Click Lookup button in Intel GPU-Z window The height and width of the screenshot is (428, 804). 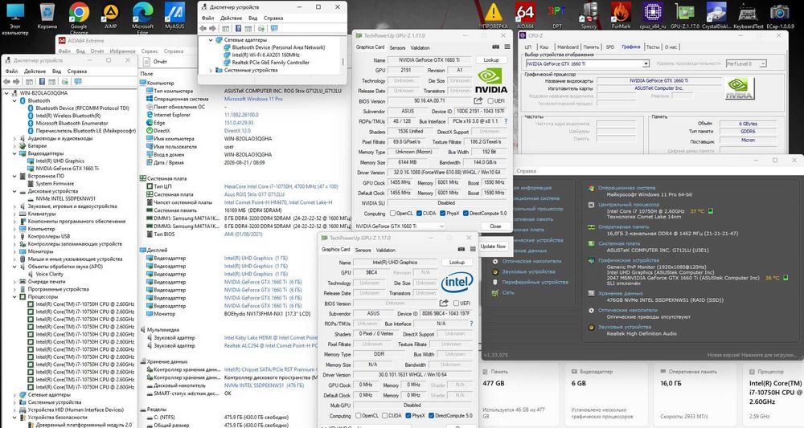click(457, 262)
